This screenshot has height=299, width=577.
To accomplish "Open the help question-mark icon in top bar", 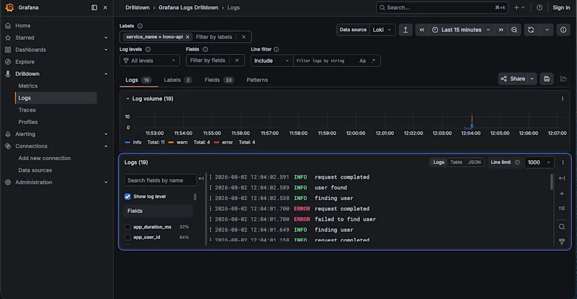I will pyautogui.click(x=539, y=8).
